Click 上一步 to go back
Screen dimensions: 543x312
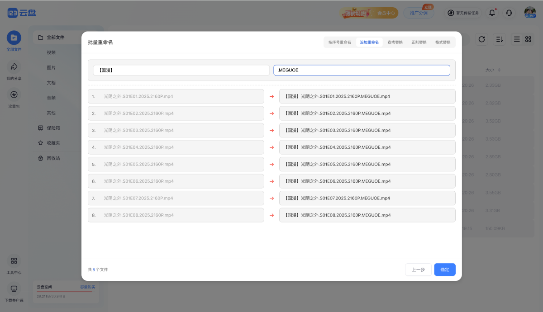point(418,269)
